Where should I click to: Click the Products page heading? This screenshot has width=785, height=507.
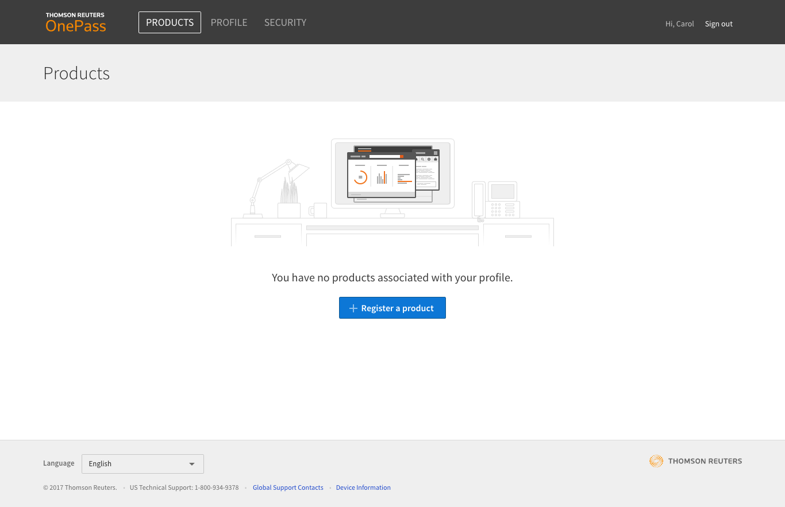[76, 73]
